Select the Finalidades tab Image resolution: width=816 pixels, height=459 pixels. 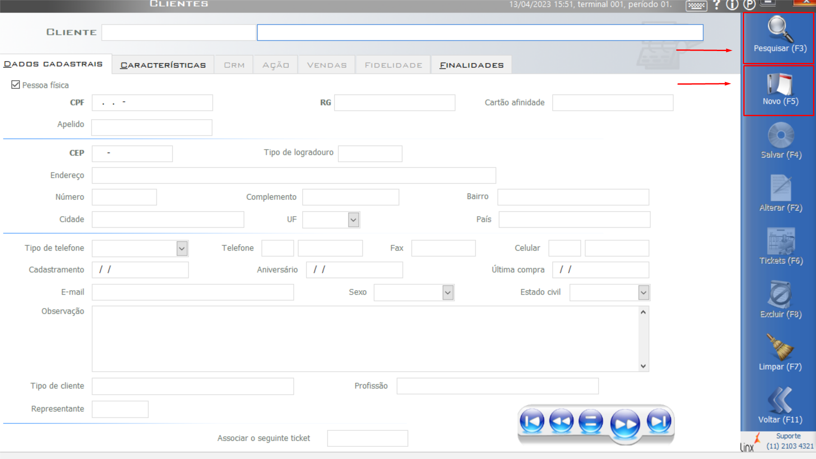click(x=472, y=65)
